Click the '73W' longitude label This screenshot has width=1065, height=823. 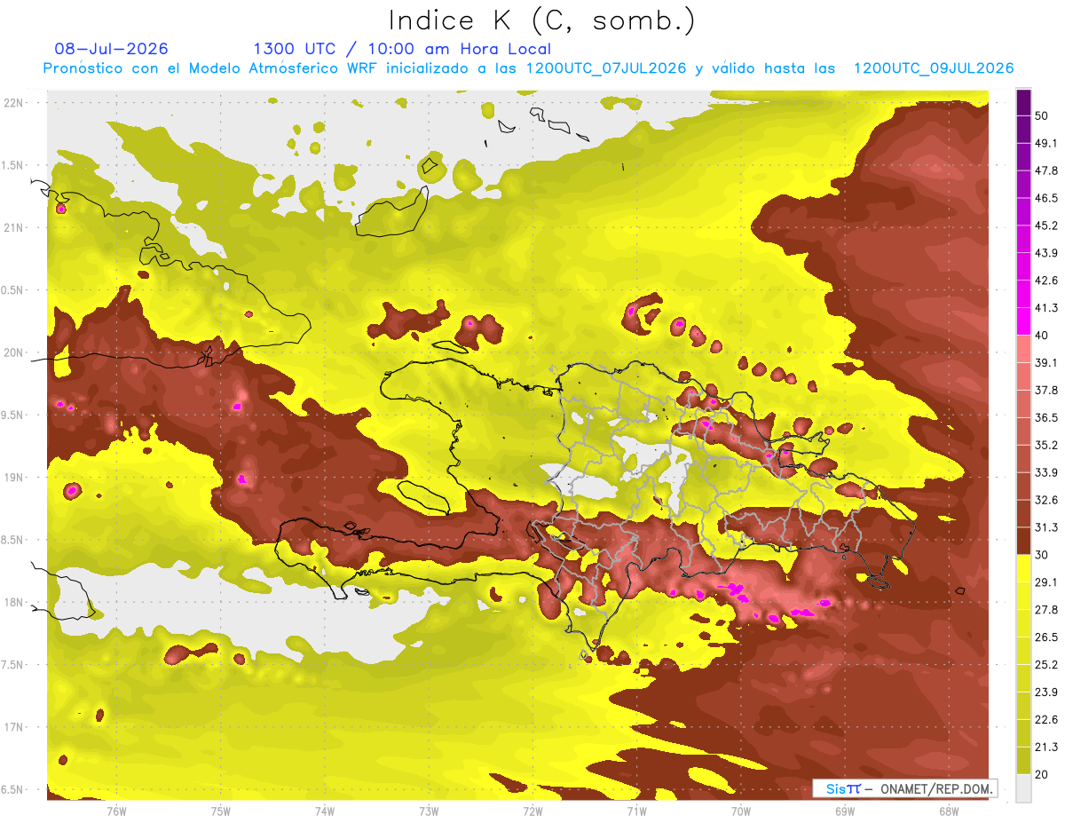tap(429, 811)
